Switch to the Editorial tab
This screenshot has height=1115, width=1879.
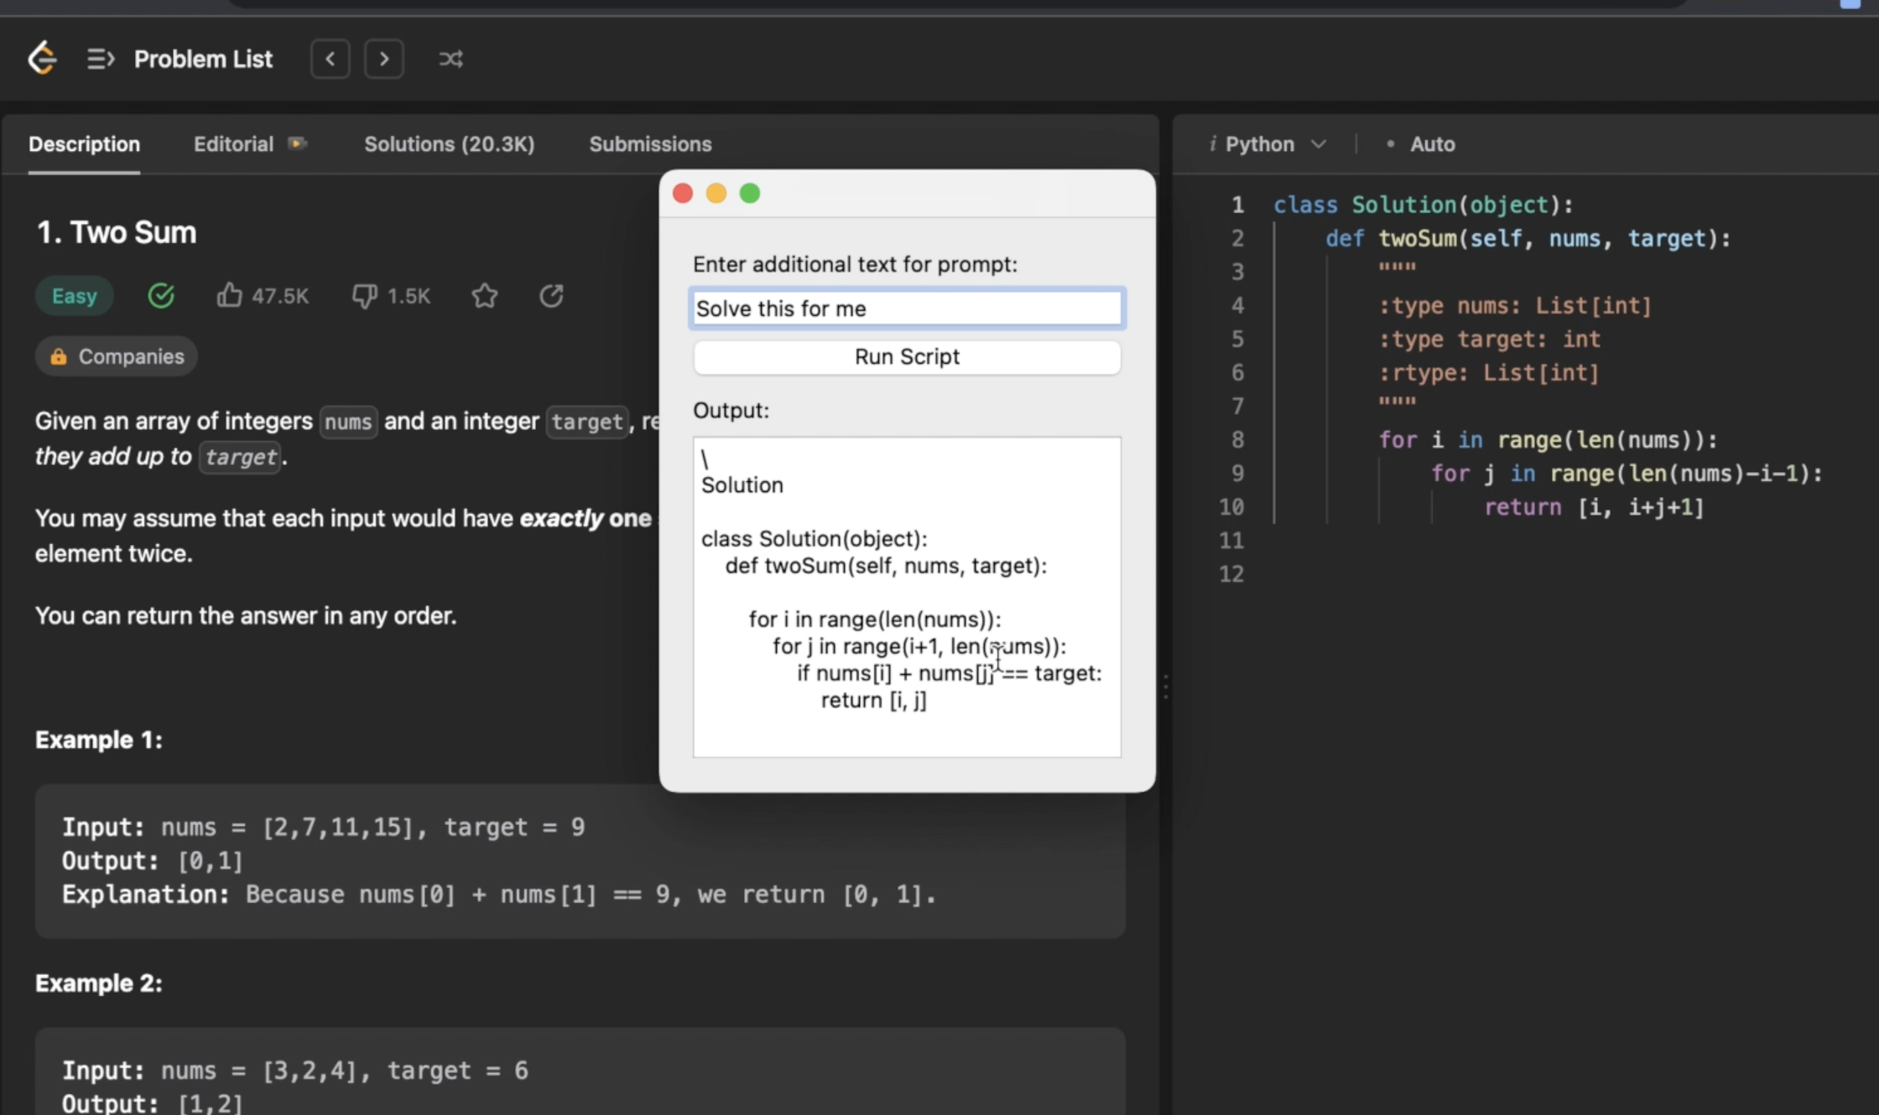(234, 144)
